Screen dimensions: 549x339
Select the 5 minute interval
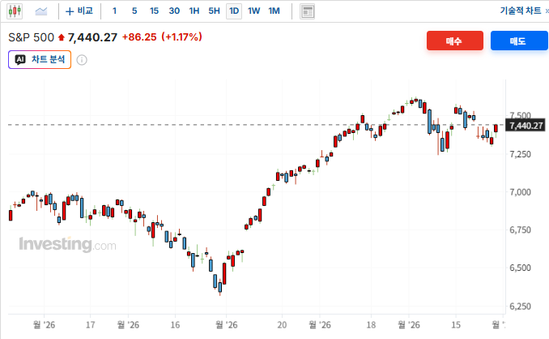pyautogui.click(x=134, y=11)
